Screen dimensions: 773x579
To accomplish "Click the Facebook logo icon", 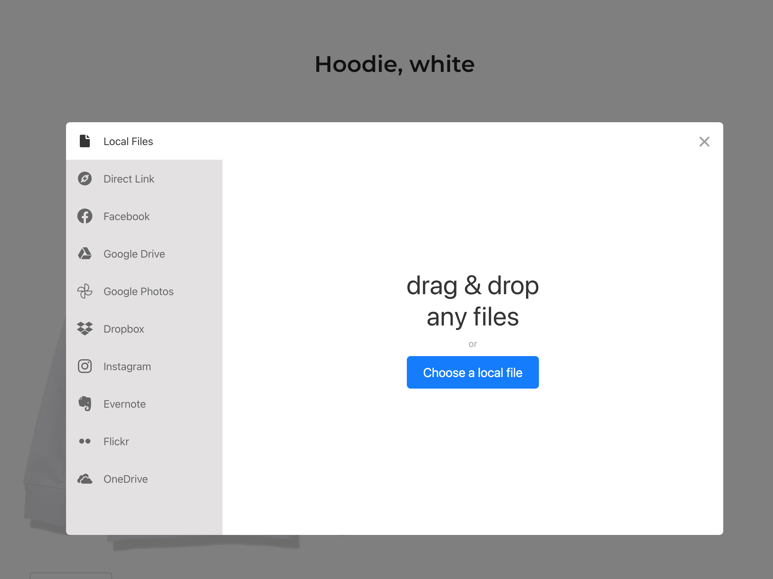I will tap(84, 216).
